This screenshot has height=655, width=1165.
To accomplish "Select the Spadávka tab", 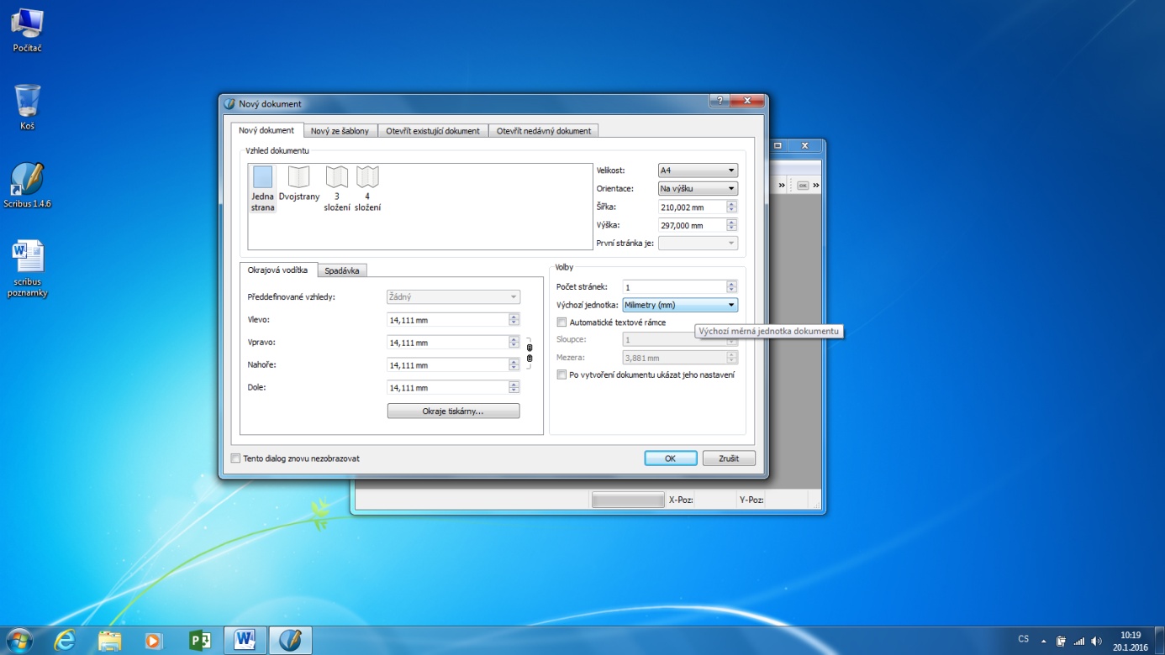I will point(343,270).
